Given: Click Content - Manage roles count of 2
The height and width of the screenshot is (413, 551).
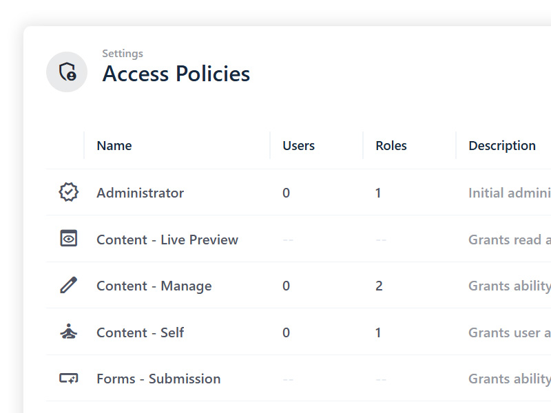Looking at the screenshot, I should coord(379,286).
